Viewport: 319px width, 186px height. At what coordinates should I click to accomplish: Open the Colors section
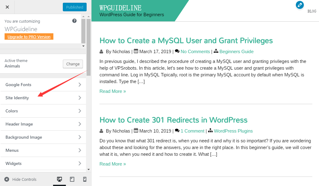43,111
